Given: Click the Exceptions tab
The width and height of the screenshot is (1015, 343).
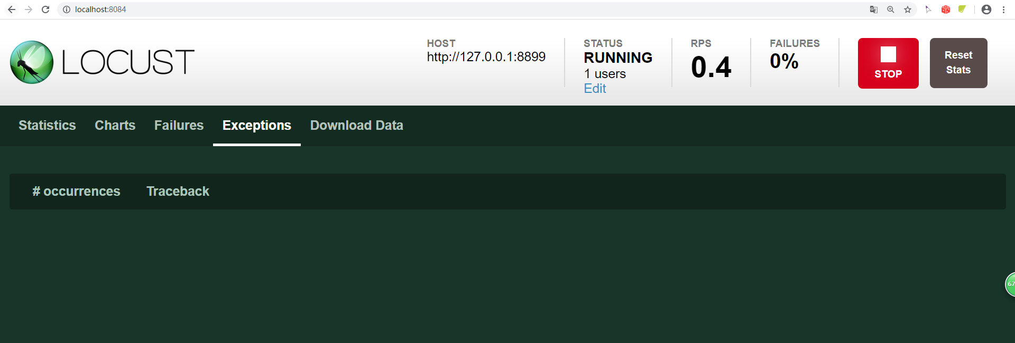Looking at the screenshot, I should tap(256, 126).
